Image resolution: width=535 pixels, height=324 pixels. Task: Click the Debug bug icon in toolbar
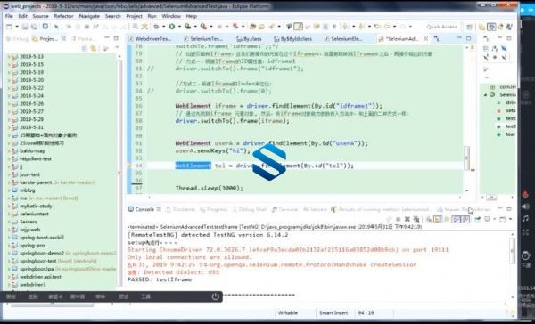point(156,26)
